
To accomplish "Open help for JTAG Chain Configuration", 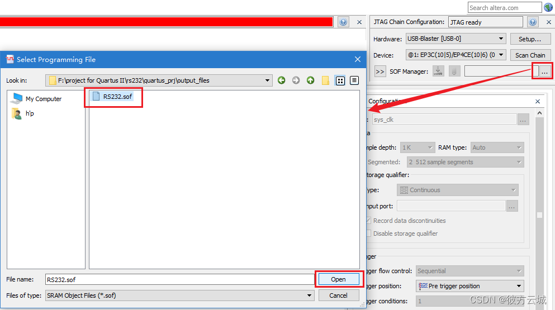I will coord(533,22).
